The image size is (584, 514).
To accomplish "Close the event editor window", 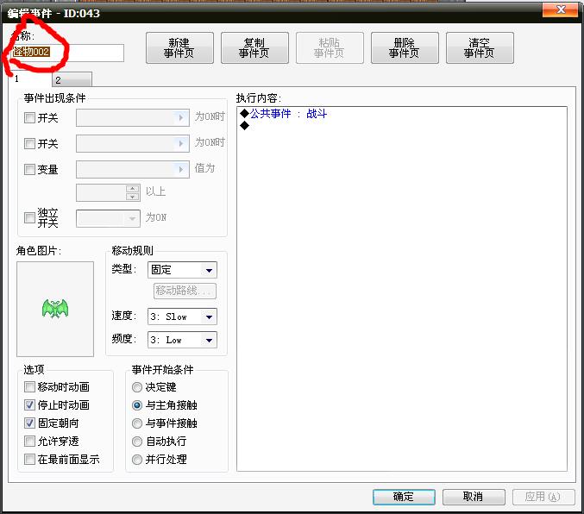I will 560,9.
